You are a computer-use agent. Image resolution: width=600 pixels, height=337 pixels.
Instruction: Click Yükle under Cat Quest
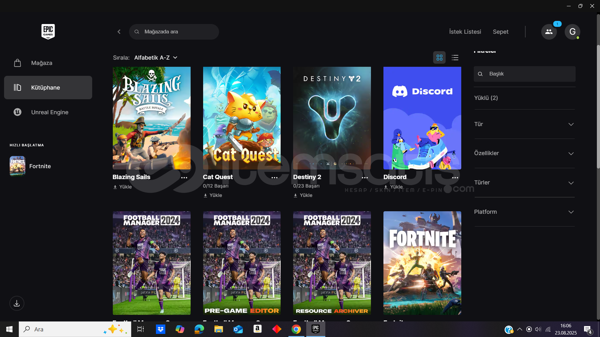point(213,195)
